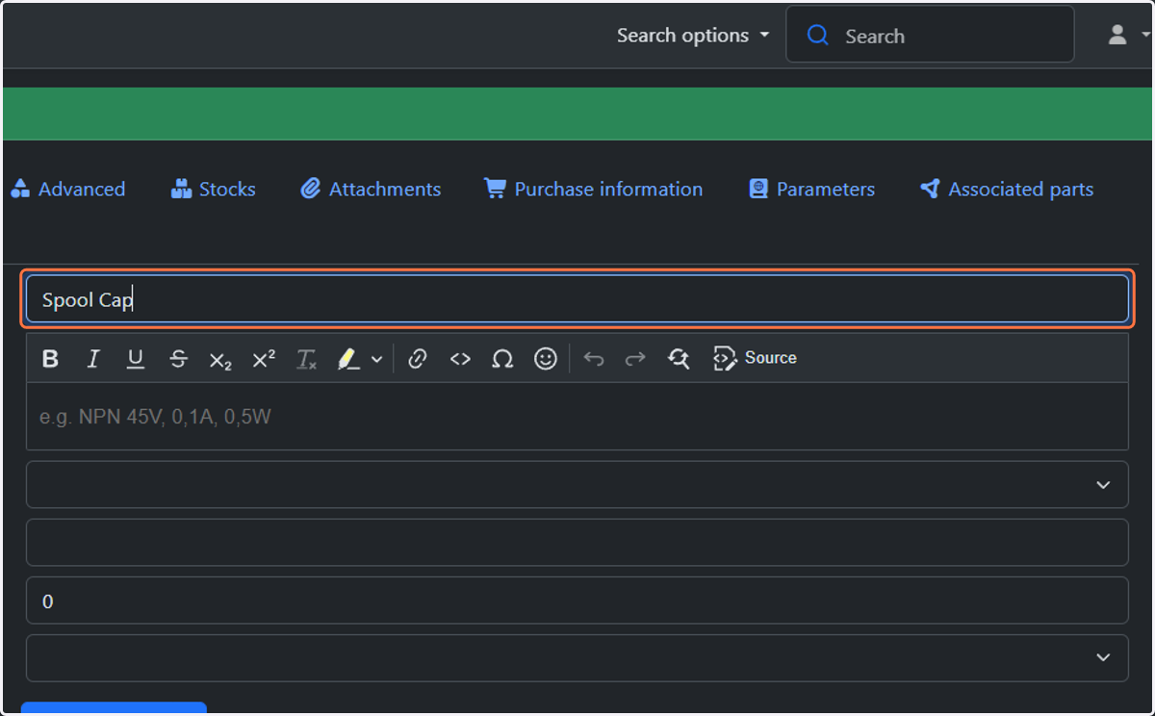Image resolution: width=1155 pixels, height=716 pixels.
Task: Redo edit in editor
Action: (x=635, y=359)
